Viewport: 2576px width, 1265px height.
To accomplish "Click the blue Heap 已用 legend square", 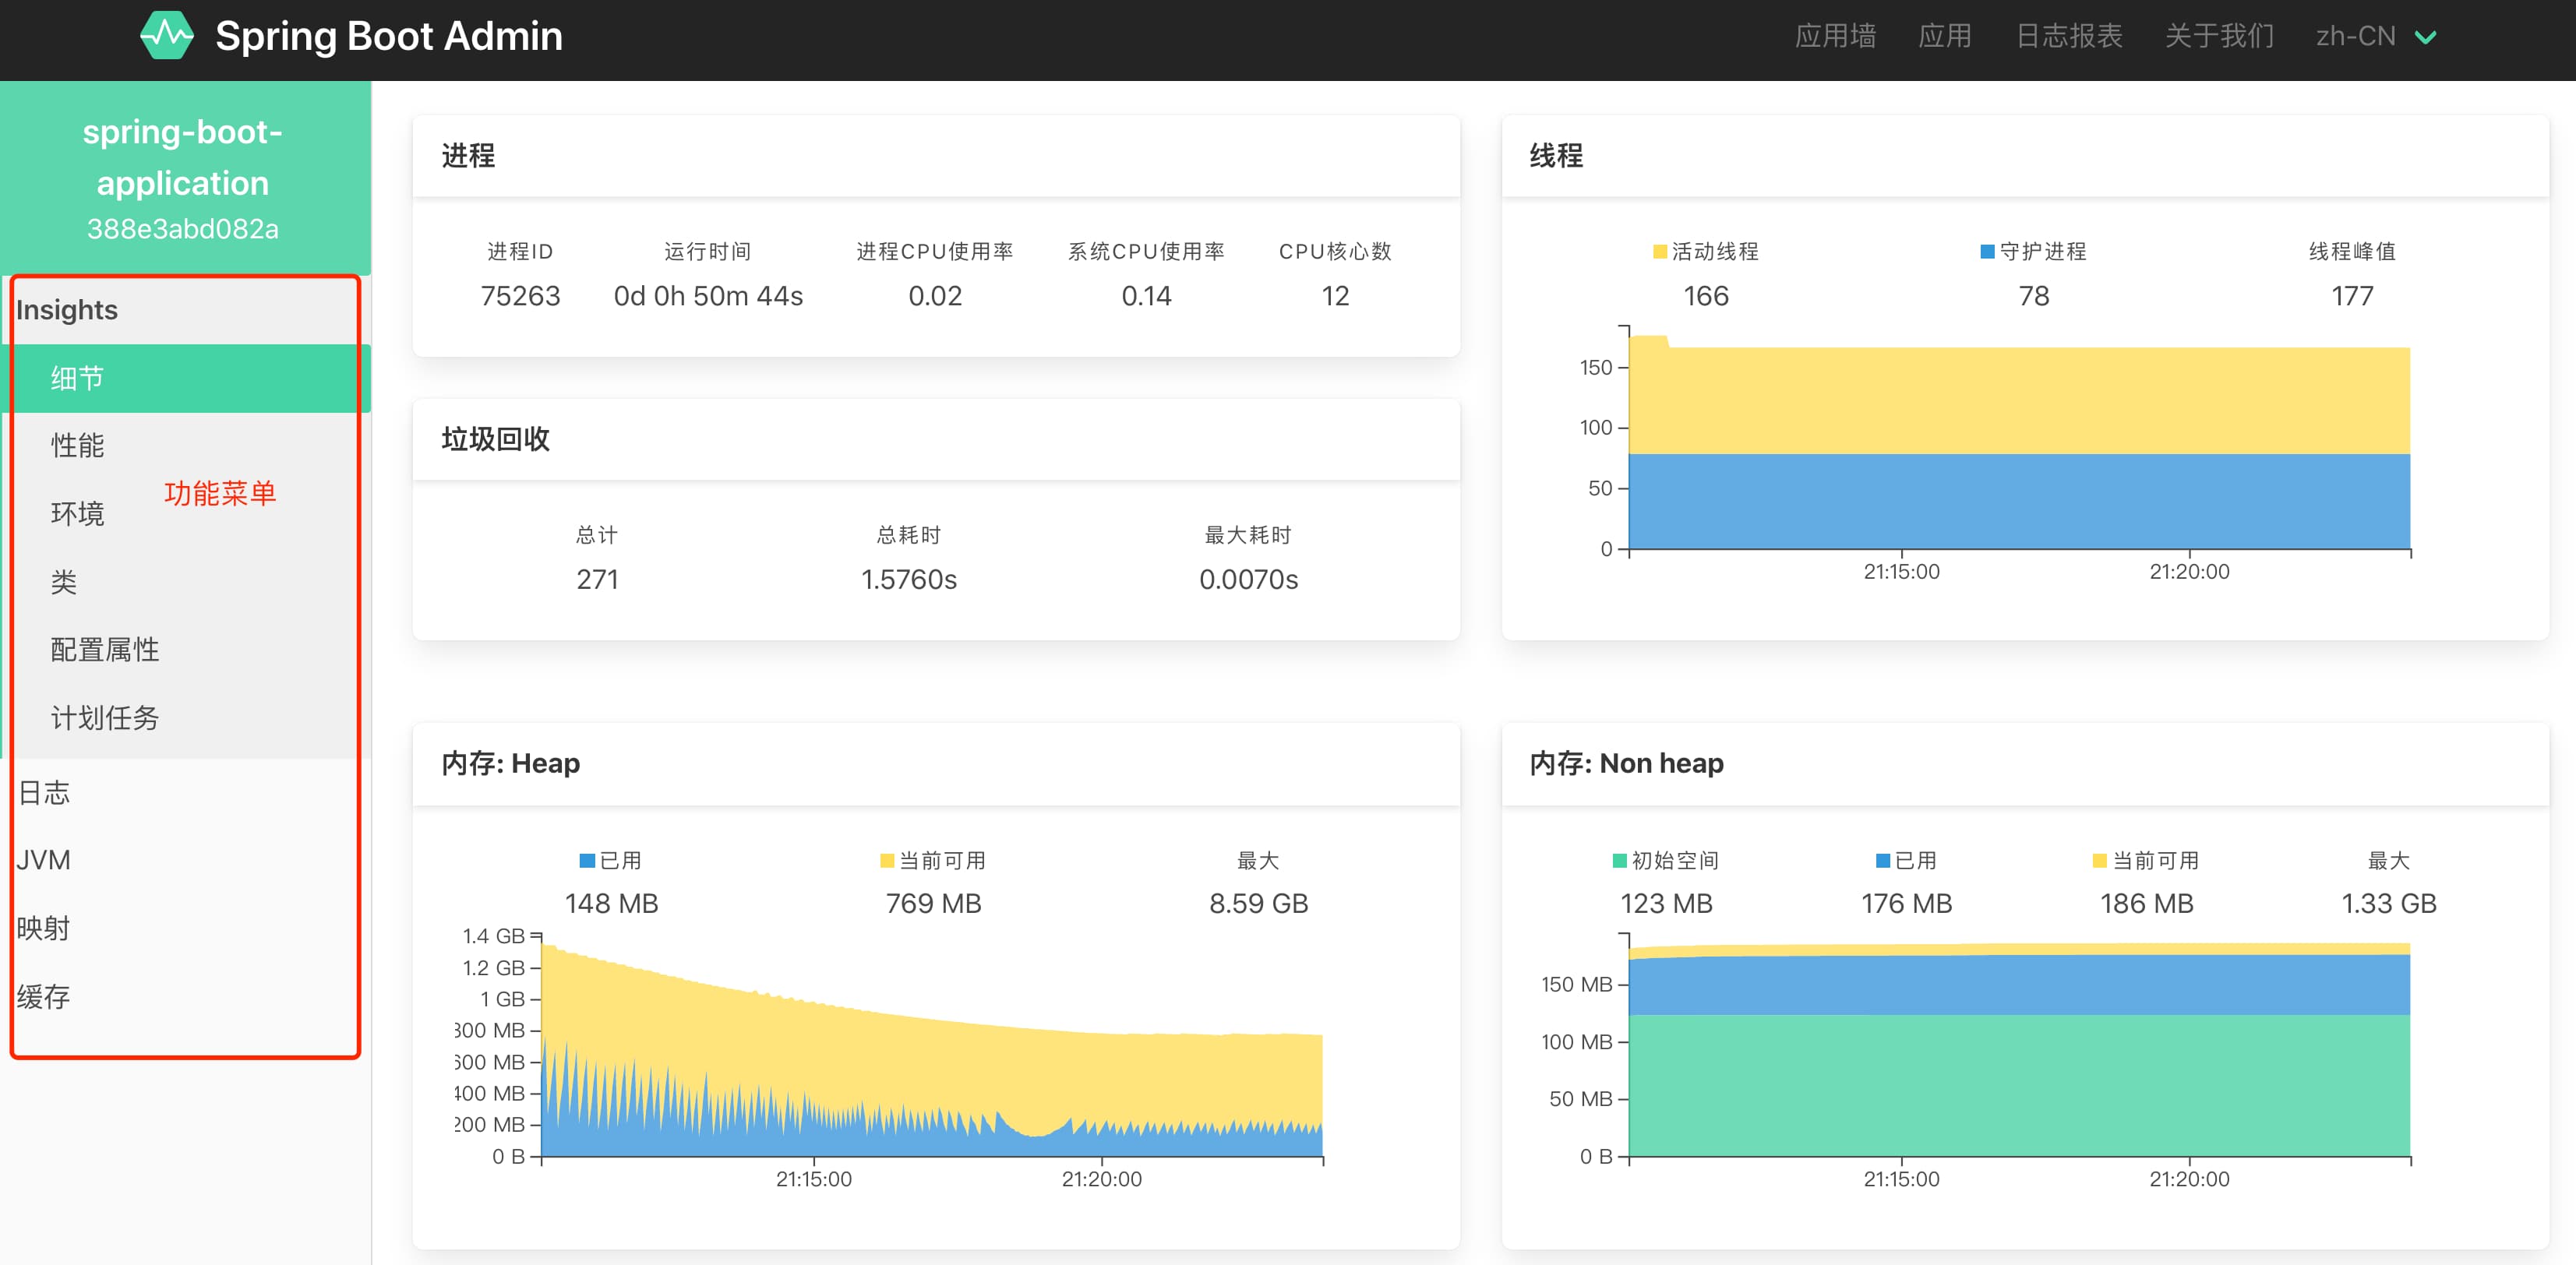I will (587, 861).
